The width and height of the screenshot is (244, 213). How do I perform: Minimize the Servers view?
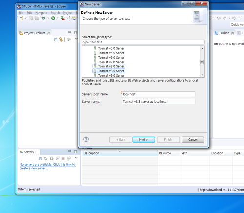pyautogui.click(x=70, y=151)
